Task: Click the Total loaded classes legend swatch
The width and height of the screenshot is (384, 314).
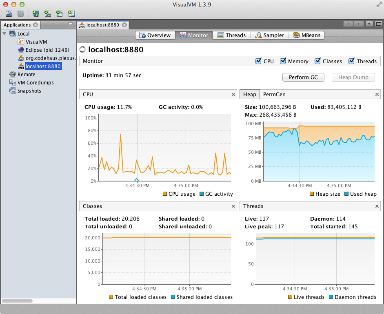Action: coord(111,297)
